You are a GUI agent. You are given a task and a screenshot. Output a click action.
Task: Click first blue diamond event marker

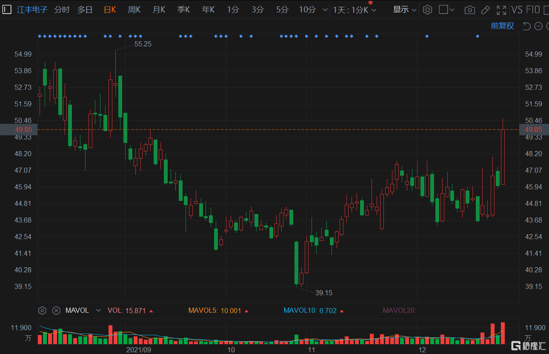click(40, 36)
